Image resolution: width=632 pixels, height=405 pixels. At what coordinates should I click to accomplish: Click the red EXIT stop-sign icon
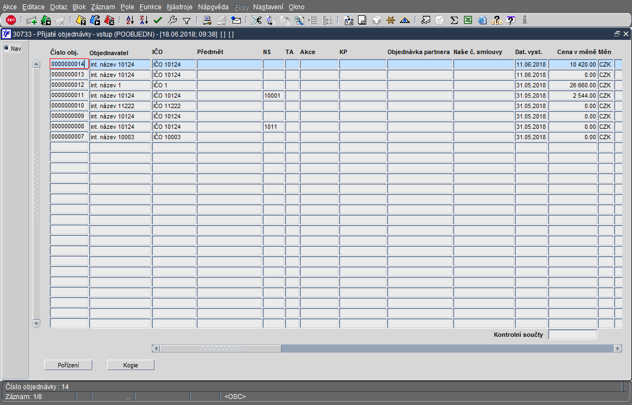click(x=11, y=20)
